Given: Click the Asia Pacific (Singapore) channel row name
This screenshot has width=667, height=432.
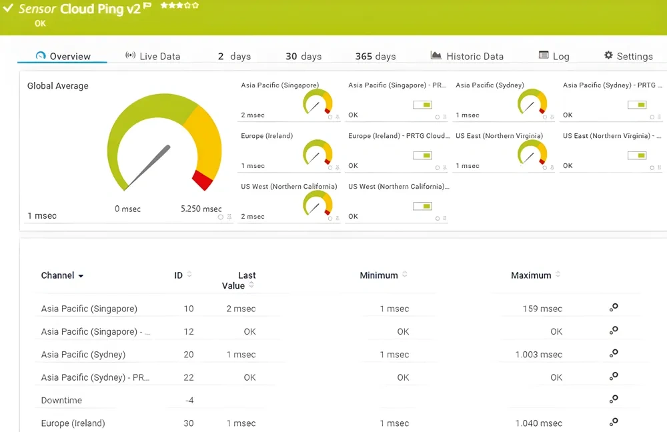Looking at the screenshot, I should pos(89,309).
